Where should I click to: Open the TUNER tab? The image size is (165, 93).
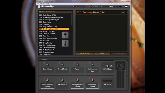pos(102,54)
